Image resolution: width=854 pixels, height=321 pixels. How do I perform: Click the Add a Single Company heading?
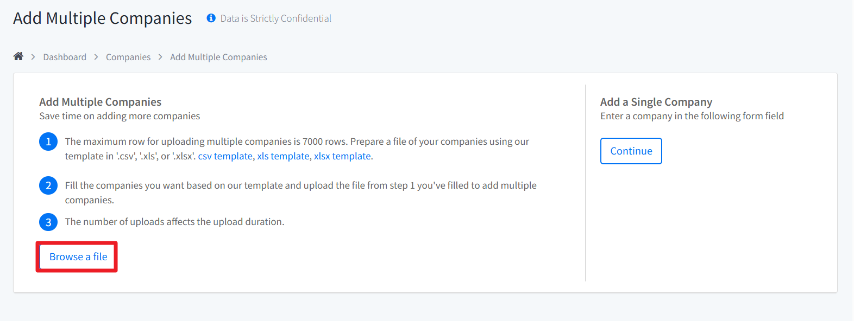(x=656, y=102)
